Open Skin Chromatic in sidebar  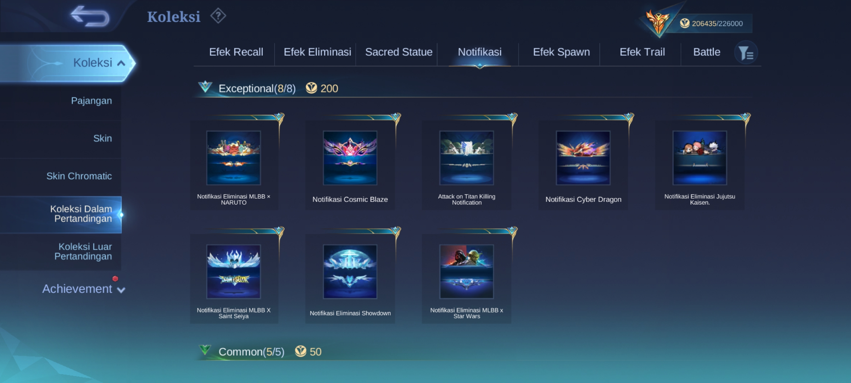(x=79, y=176)
